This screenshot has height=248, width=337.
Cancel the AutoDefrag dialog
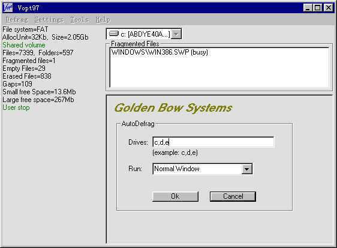233,196
